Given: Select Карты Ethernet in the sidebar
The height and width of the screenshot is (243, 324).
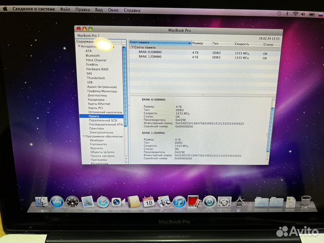Looking at the screenshot, I should (99, 104).
